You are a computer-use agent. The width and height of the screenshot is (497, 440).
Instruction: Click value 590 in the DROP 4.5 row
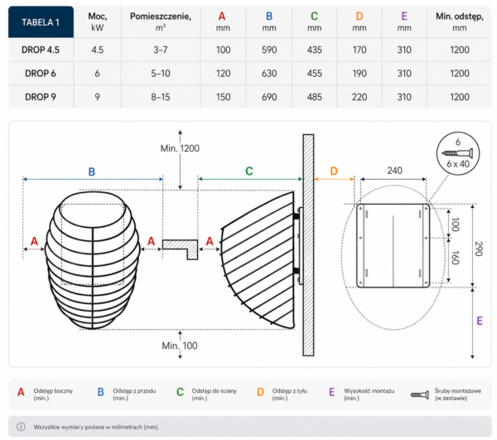269,50
